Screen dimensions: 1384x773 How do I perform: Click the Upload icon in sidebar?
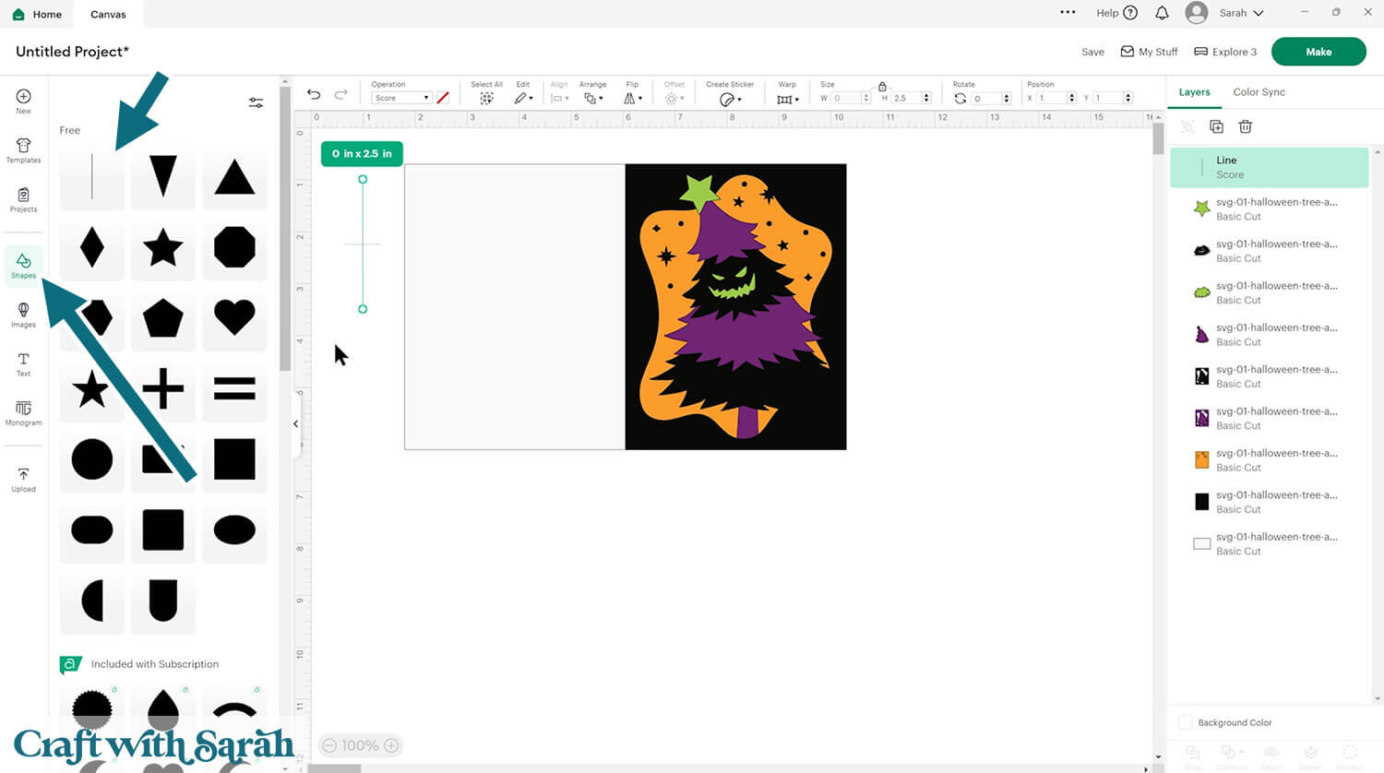pos(23,480)
